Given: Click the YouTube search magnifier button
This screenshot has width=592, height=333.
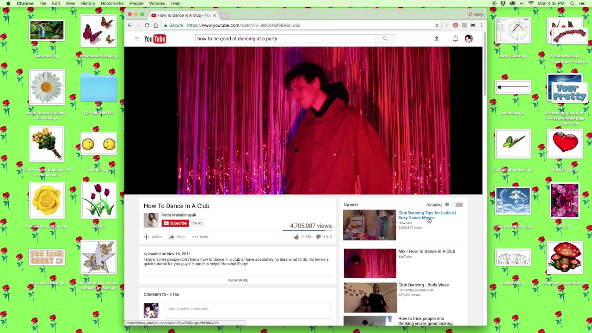Looking at the screenshot, I should pyautogui.click(x=385, y=39).
